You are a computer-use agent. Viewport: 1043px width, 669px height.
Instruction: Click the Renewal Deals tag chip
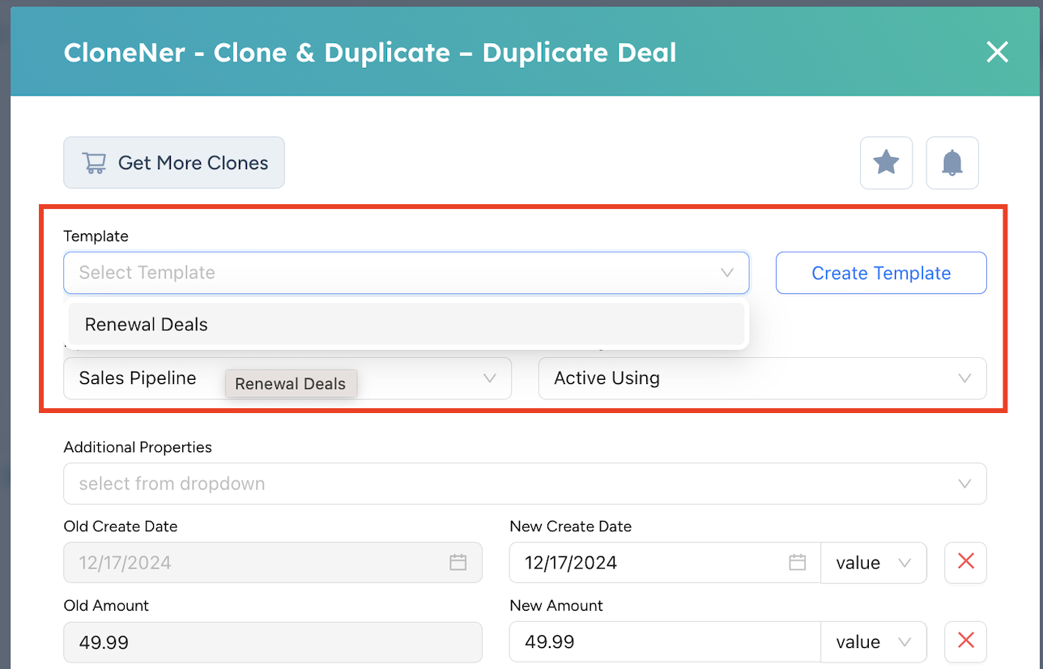point(291,383)
